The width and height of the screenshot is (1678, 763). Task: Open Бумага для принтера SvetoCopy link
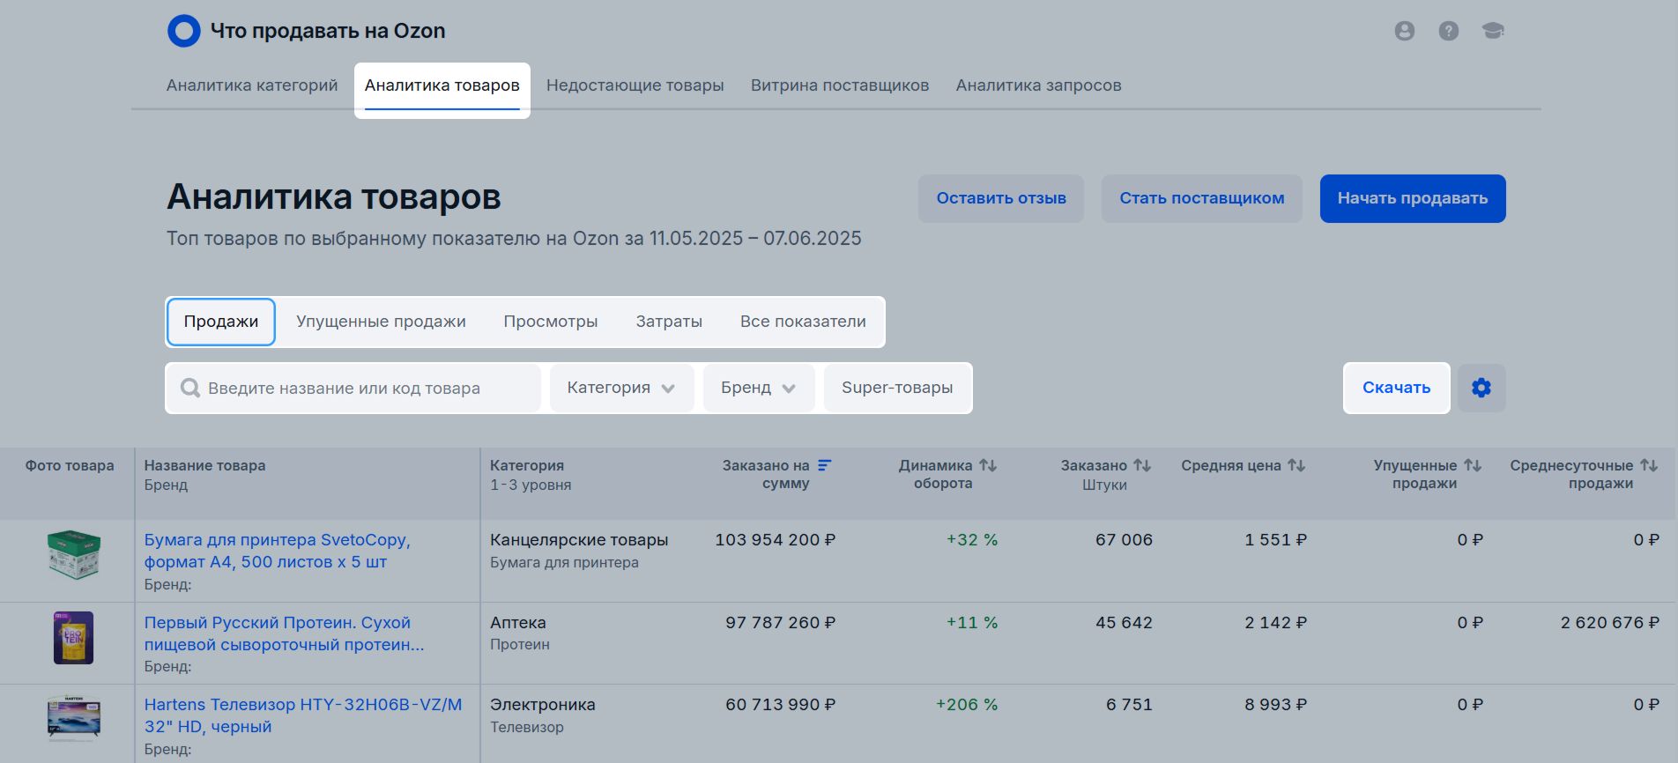coord(278,551)
